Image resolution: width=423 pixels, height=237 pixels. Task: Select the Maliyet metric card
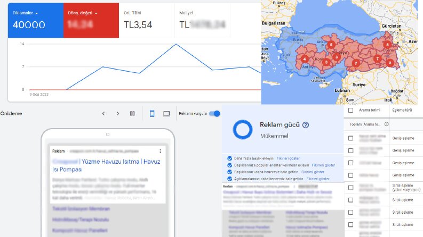202,20
